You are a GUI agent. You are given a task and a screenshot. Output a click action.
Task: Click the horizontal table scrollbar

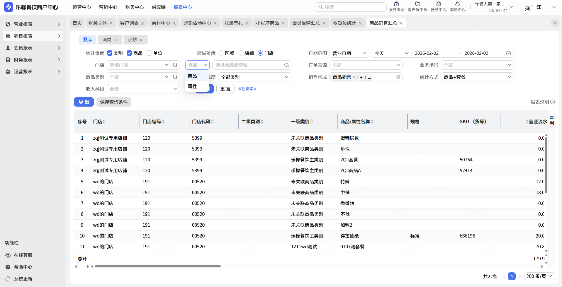point(157,266)
